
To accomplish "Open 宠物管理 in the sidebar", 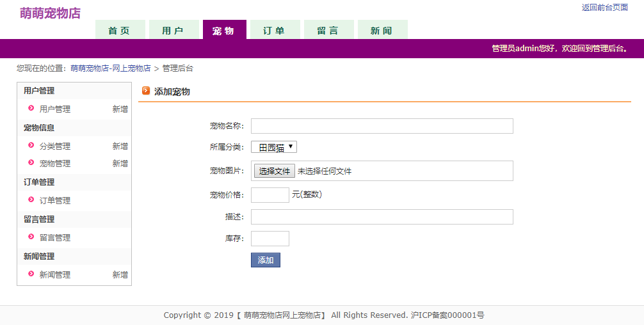I will 54,163.
